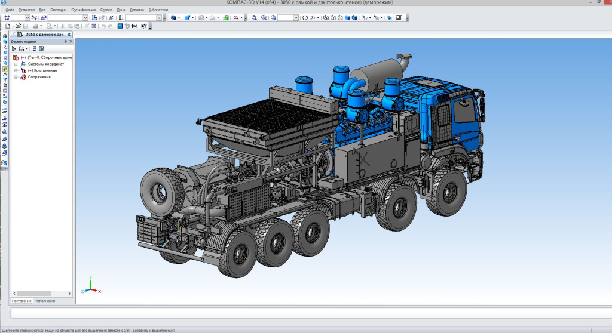Screen dimensions: 612x333
Task: Pin the Дерево модели panel
Action: point(65,41)
